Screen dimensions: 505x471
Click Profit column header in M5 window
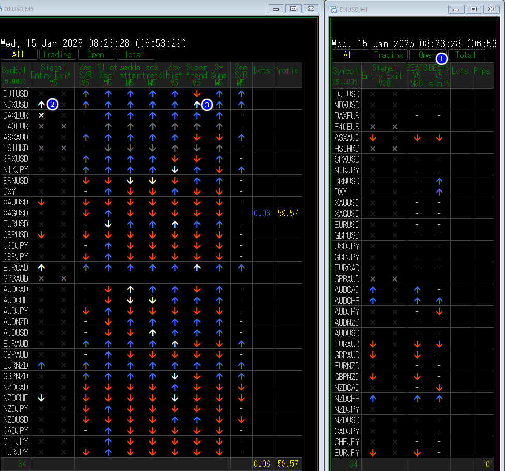(x=286, y=70)
